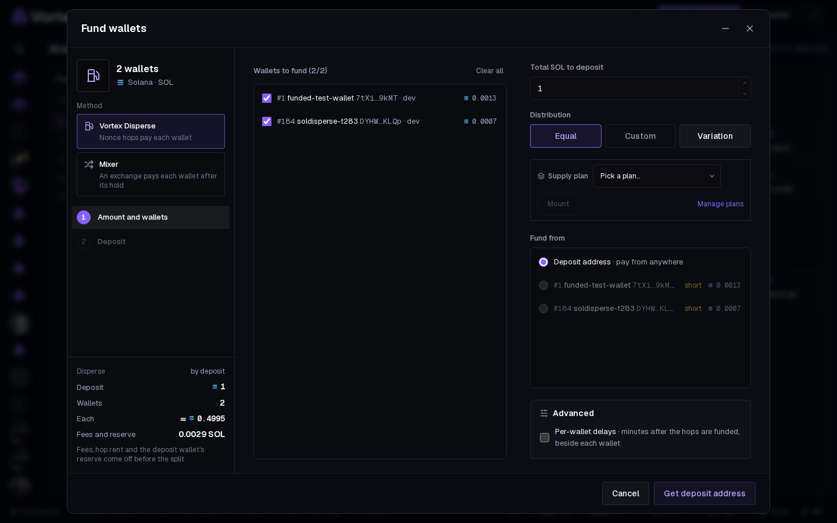Screen dimensions: 837x523
Task: Switch to the Variation distribution tab
Action: click(715, 136)
